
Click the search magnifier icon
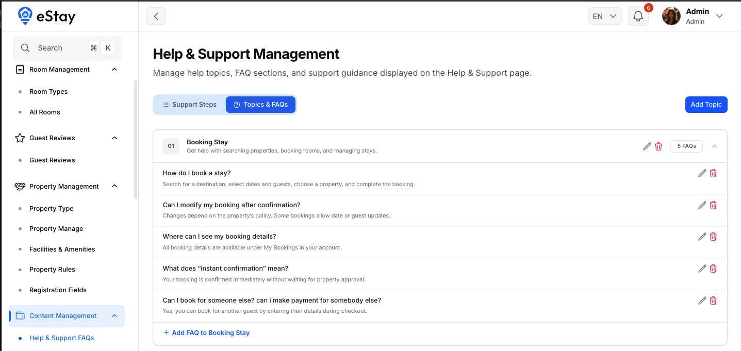tap(25, 48)
